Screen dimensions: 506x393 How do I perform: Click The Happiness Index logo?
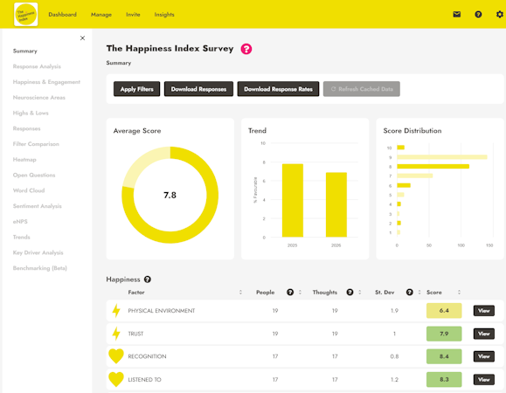click(26, 15)
